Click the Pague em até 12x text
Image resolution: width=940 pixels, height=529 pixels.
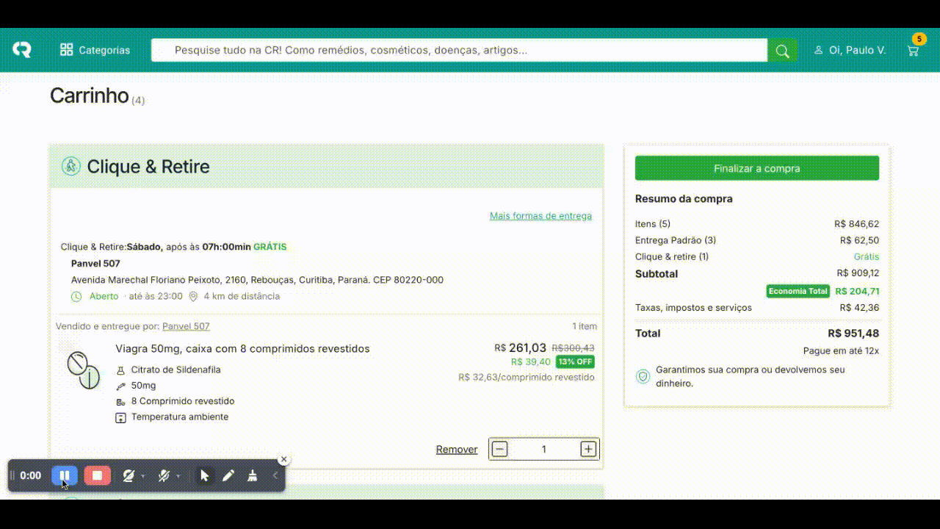tap(841, 351)
